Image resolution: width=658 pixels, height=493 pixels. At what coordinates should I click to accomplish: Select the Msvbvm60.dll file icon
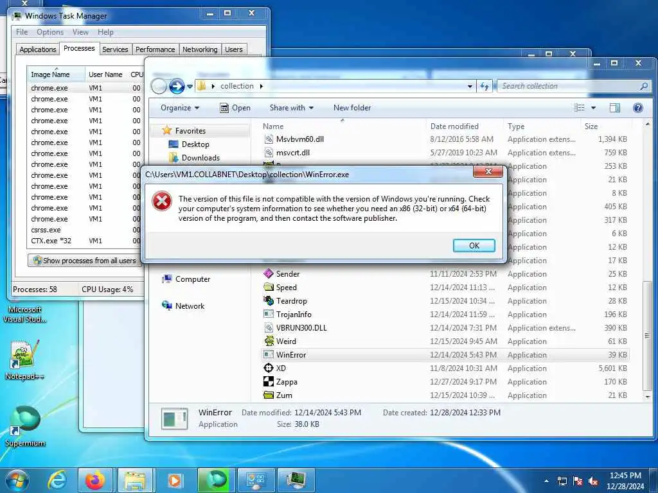(x=269, y=139)
